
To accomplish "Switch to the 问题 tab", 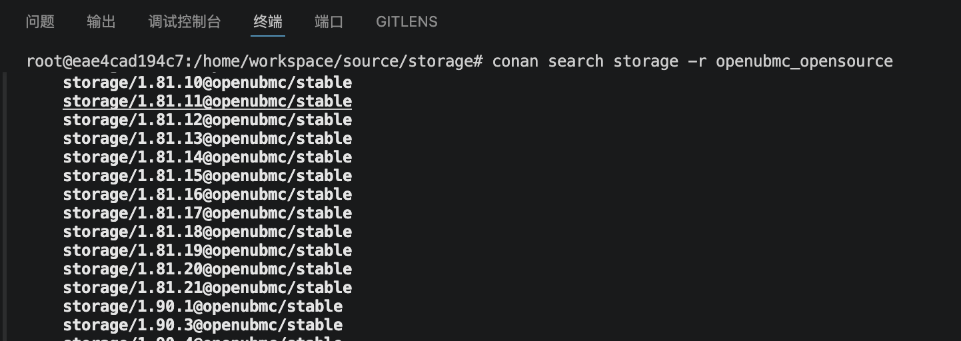I will [x=40, y=21].
